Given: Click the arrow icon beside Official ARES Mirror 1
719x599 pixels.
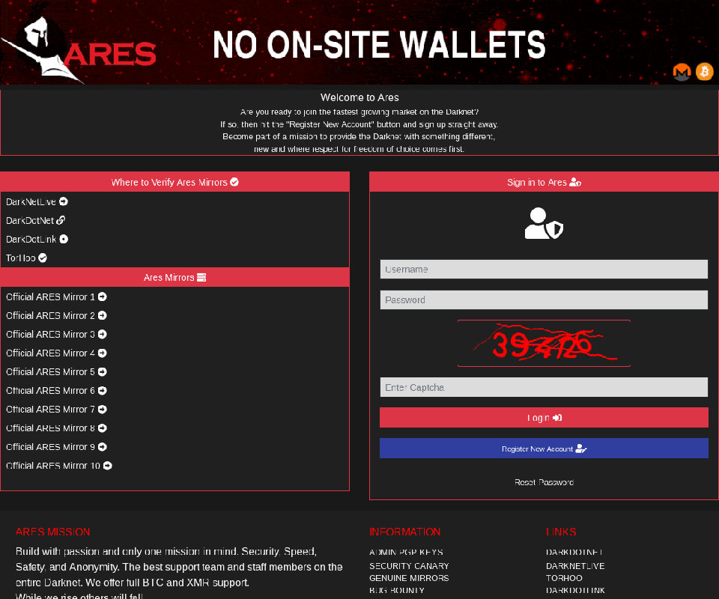Looking at the screenshot, I should (102, 297).
